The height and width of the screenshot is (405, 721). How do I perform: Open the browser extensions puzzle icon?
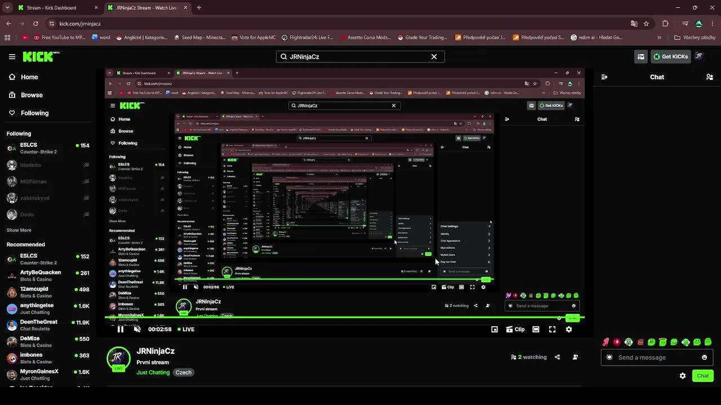[x=665, y=24]
